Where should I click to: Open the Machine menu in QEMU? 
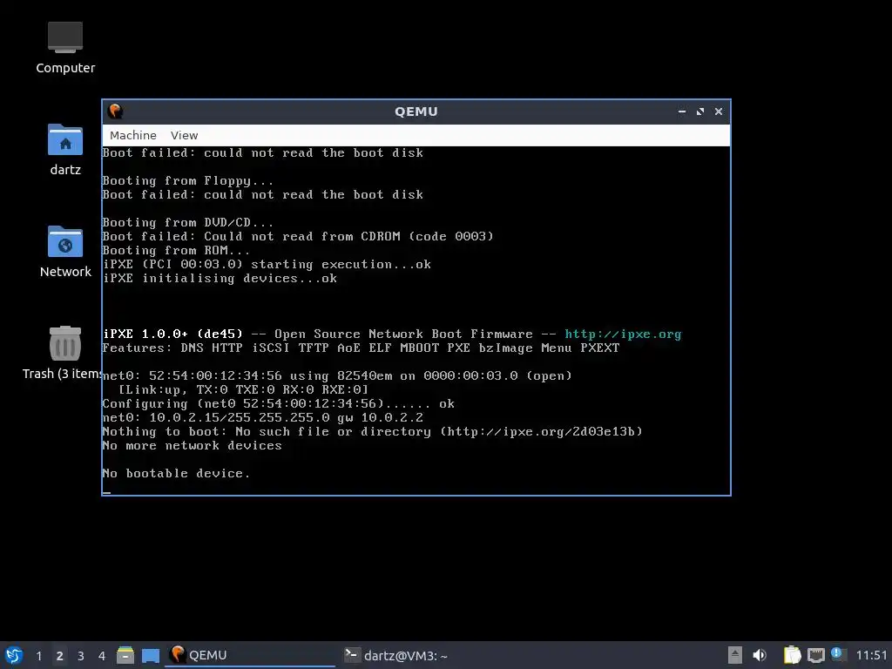[133, 135]
